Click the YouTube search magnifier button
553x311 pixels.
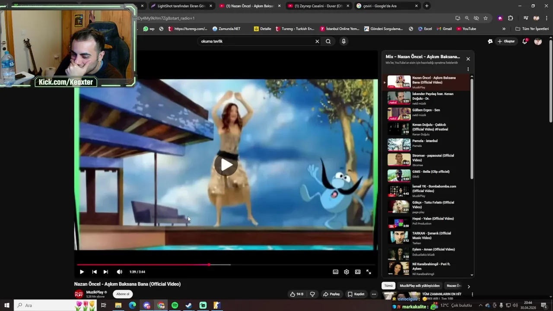pos(328,41)
